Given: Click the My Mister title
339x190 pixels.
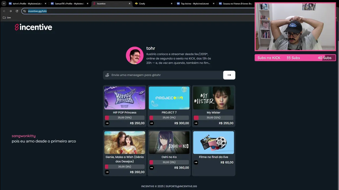Looking at the screenshot, I should tap(213, 112).
